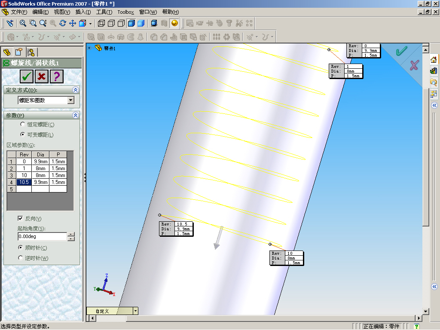Toggle RealView Graphics gold sphere

(x=174, y=23)
